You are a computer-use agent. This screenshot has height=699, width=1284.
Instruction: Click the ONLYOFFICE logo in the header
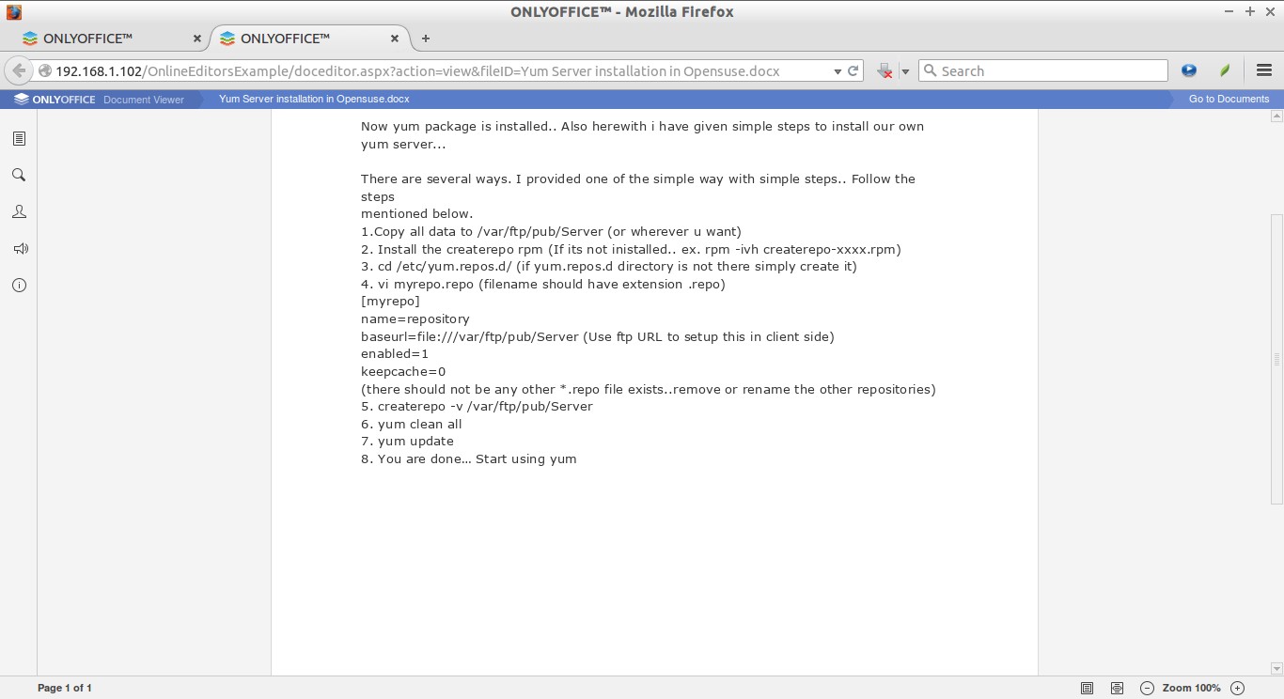[x=55, y=99]
